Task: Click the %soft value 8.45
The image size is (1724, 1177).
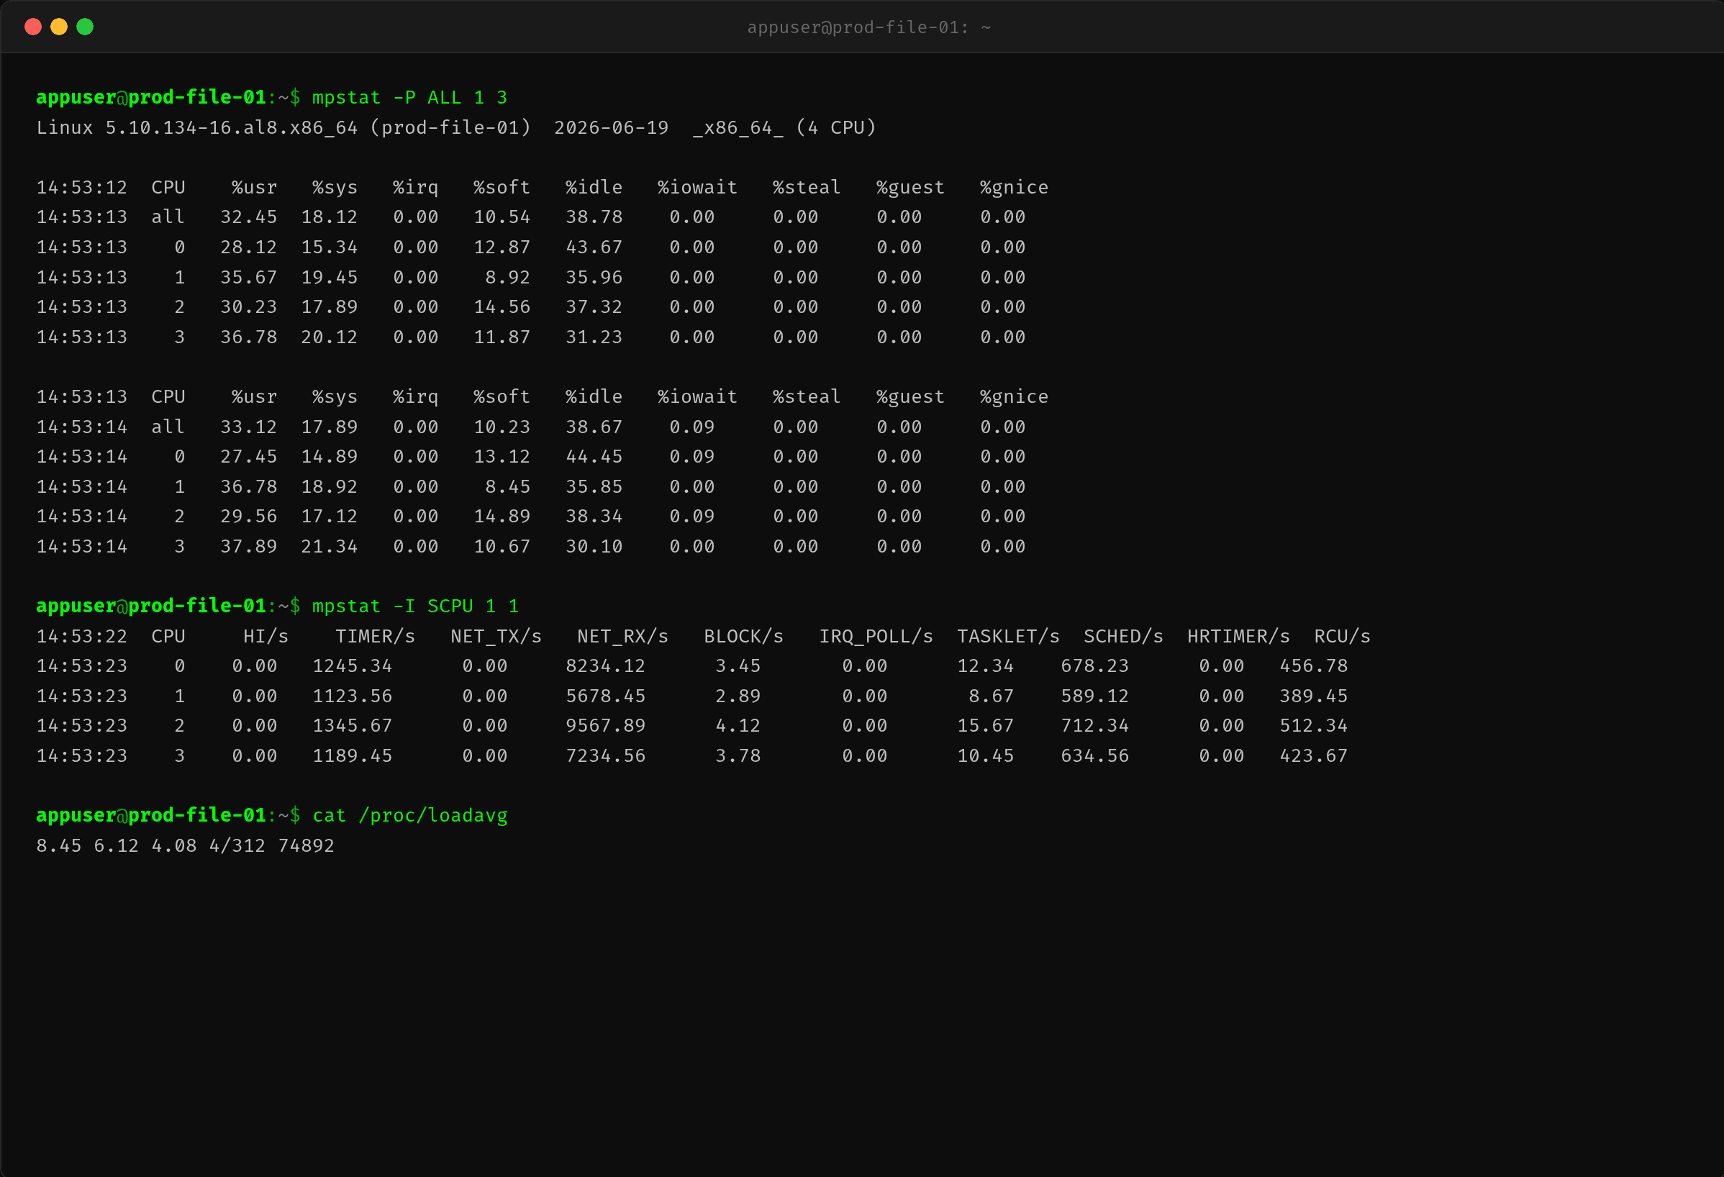Action: pos(507,487)
